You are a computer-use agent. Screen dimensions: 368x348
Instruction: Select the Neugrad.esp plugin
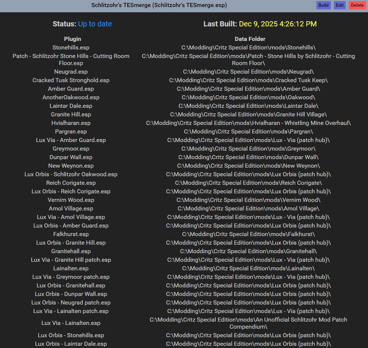pos(71,72)
